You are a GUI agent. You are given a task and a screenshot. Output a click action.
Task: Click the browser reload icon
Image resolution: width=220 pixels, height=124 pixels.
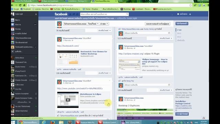(20, 5)
